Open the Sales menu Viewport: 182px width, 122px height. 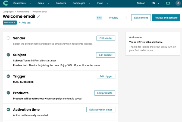coord(41,3)
